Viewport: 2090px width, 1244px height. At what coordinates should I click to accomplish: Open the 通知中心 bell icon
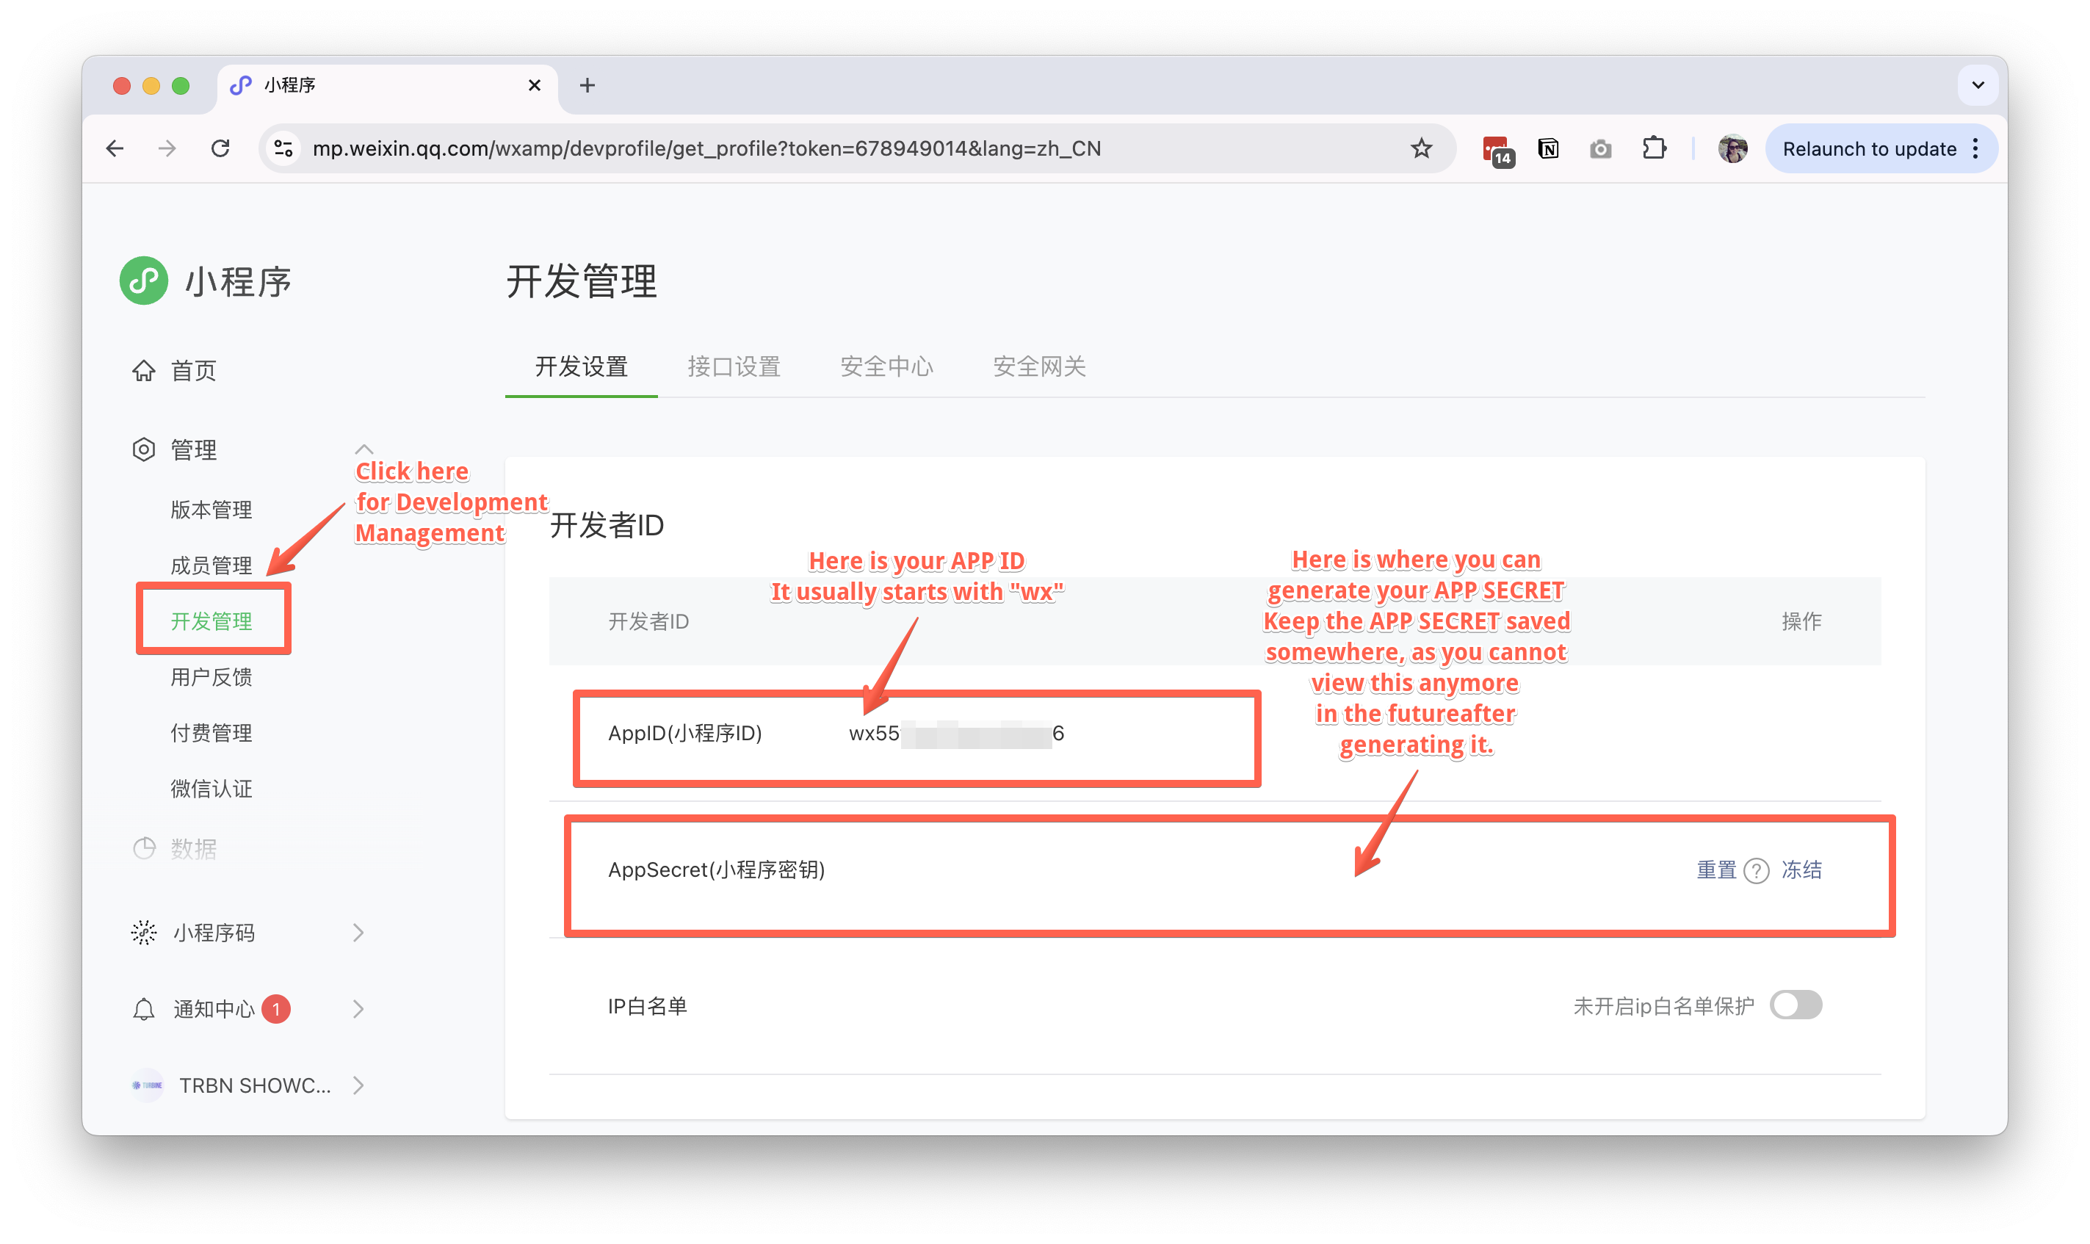point(143,1008)
